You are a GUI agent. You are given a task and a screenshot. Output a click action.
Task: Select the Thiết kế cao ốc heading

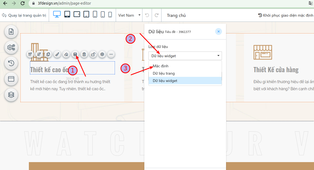click(x=49, y=70)
